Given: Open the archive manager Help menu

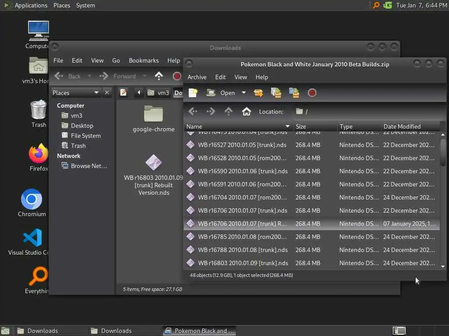Looking at the screenshot, I should click(262, 77).
